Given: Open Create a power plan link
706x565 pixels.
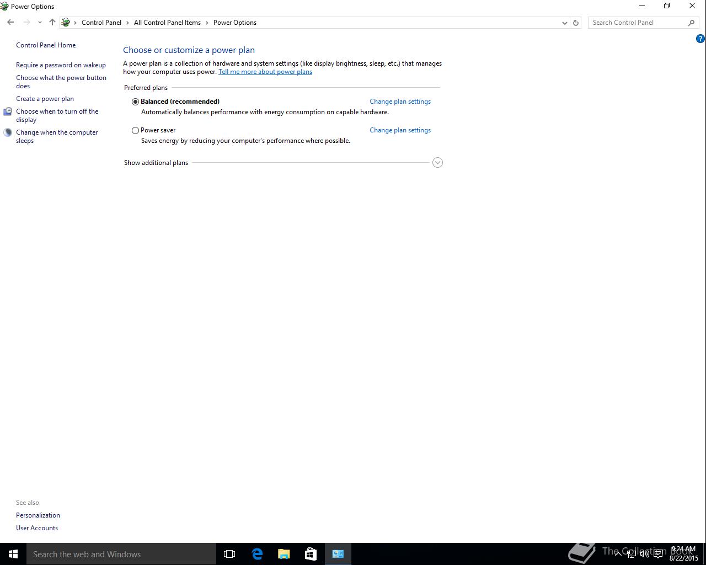Looking at the screenshot, I should 45,99.
